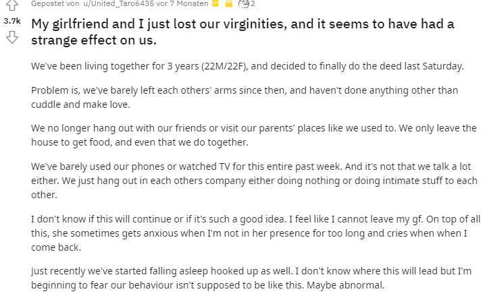This screenshot has height=302, width=487.
Task: Click the 'vor 7 Monaten' timestamp
Action: [182, 4]
